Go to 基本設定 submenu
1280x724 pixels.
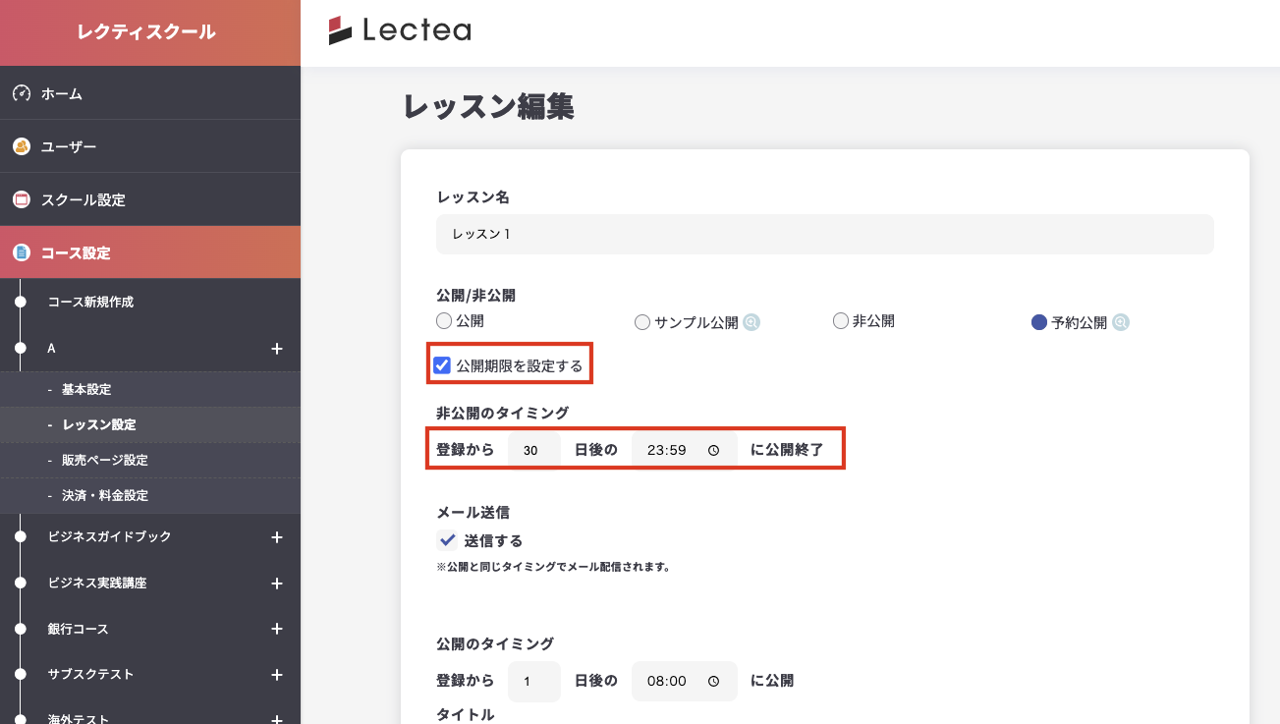point(150,390)
